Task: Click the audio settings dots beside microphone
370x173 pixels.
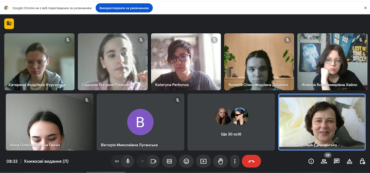Action: (117, 161)
